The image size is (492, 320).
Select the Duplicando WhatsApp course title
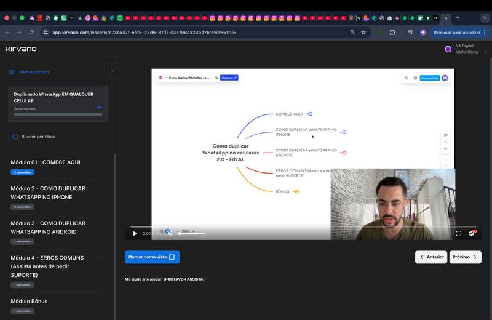pyautogui.click(x=54, y=97)
